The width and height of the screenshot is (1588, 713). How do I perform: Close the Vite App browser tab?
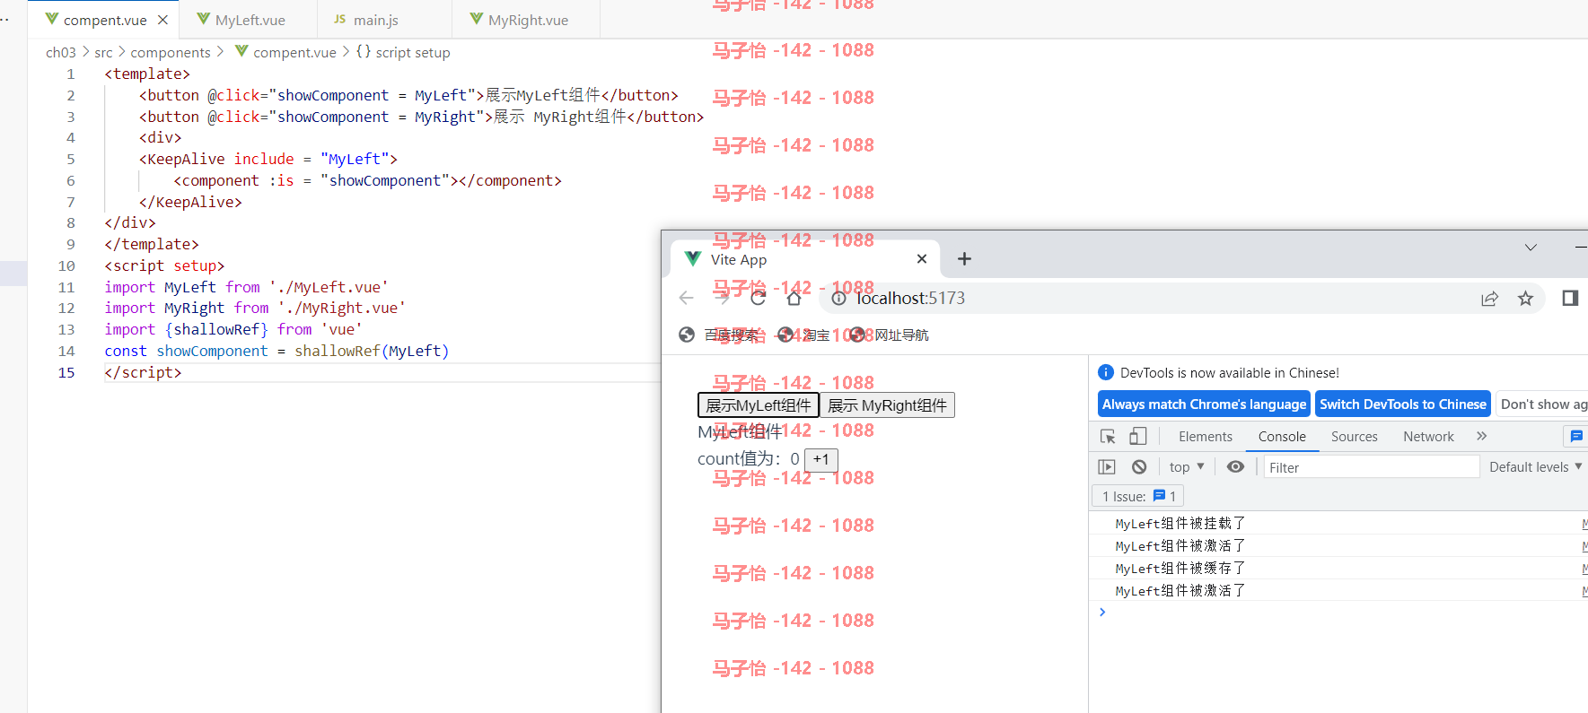pos(922,259)
